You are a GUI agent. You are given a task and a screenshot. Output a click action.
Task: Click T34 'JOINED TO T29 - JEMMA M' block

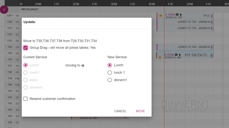[x=185, y=47]
